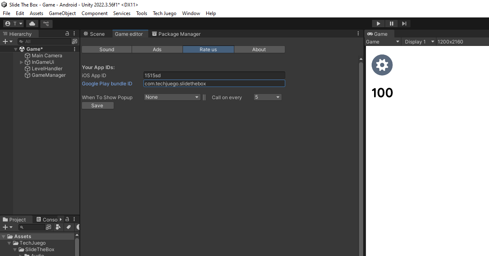Image resolution: width=489 pixels, height=256 pixels.
Task: Open the Component menu
Action: coord(95,13)
